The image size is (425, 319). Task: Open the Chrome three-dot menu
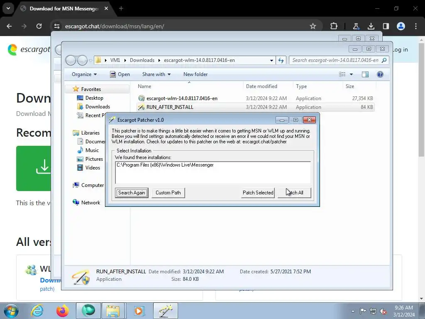(x=416, y=26)
